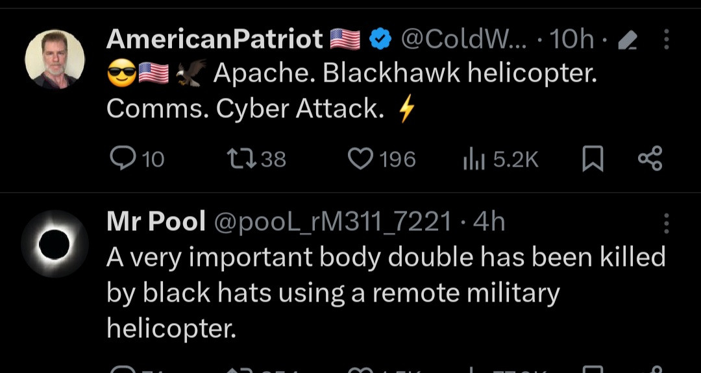The image size is (701, 373).
Task: Open Mr Pool's body double tweet text
Action: pyautogui.click(x=383, y=293)
